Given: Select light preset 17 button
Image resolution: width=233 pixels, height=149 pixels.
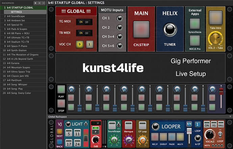Looking at the screenshot, I should [69, 143].
